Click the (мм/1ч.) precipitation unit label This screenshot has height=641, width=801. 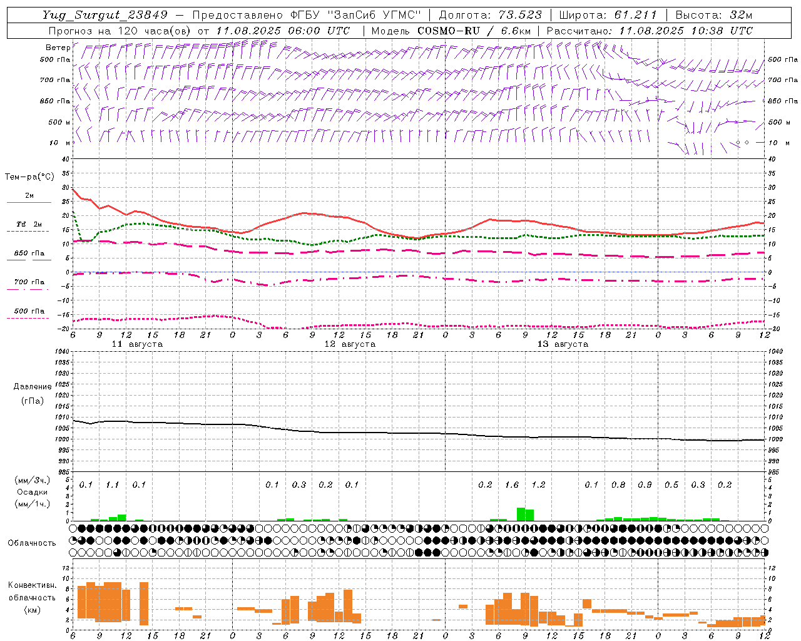point(32,504)
